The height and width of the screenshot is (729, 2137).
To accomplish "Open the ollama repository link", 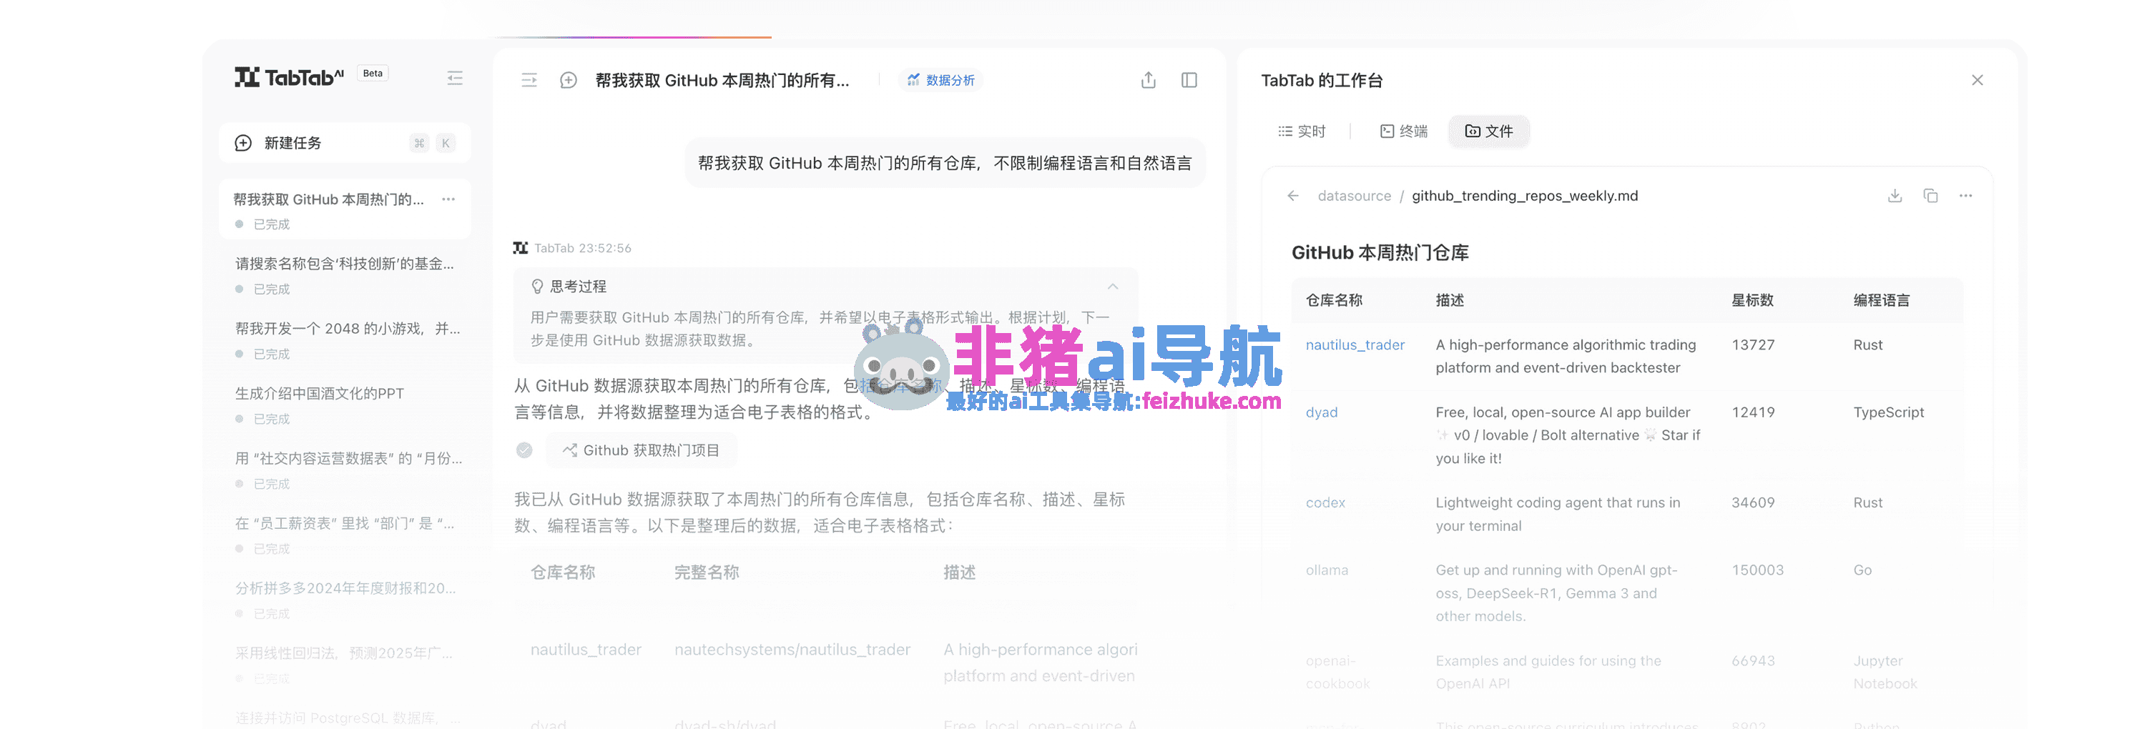I will [x=1327, y=570].
